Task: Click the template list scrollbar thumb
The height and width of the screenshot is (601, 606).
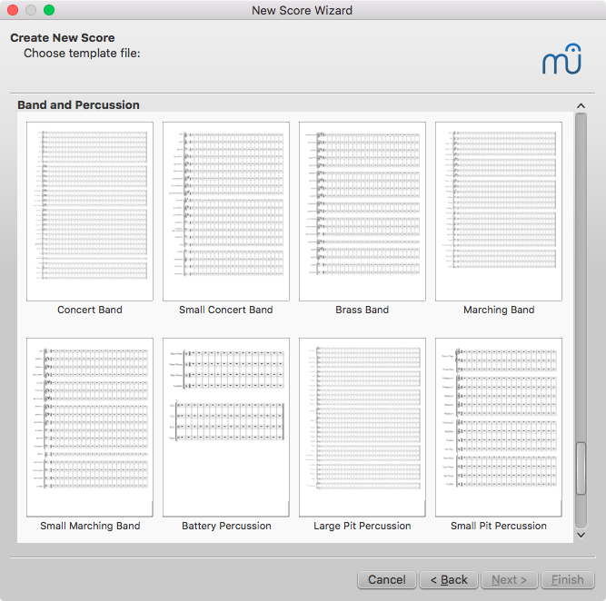Action: point(581,468)
